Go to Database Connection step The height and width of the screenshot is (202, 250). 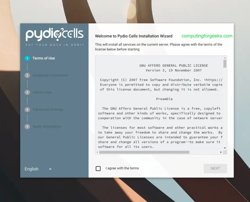pos(50,75)
